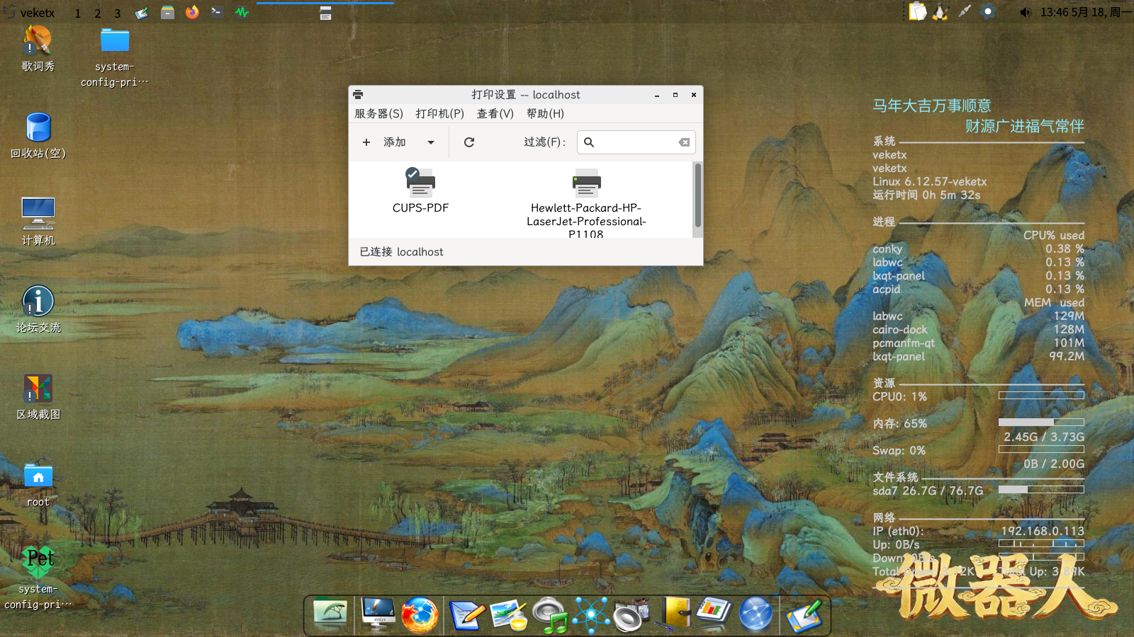The image size is (1134, 637).
Task: Click the refresh icon in print settings toolbar
Action: click(469, 142)
